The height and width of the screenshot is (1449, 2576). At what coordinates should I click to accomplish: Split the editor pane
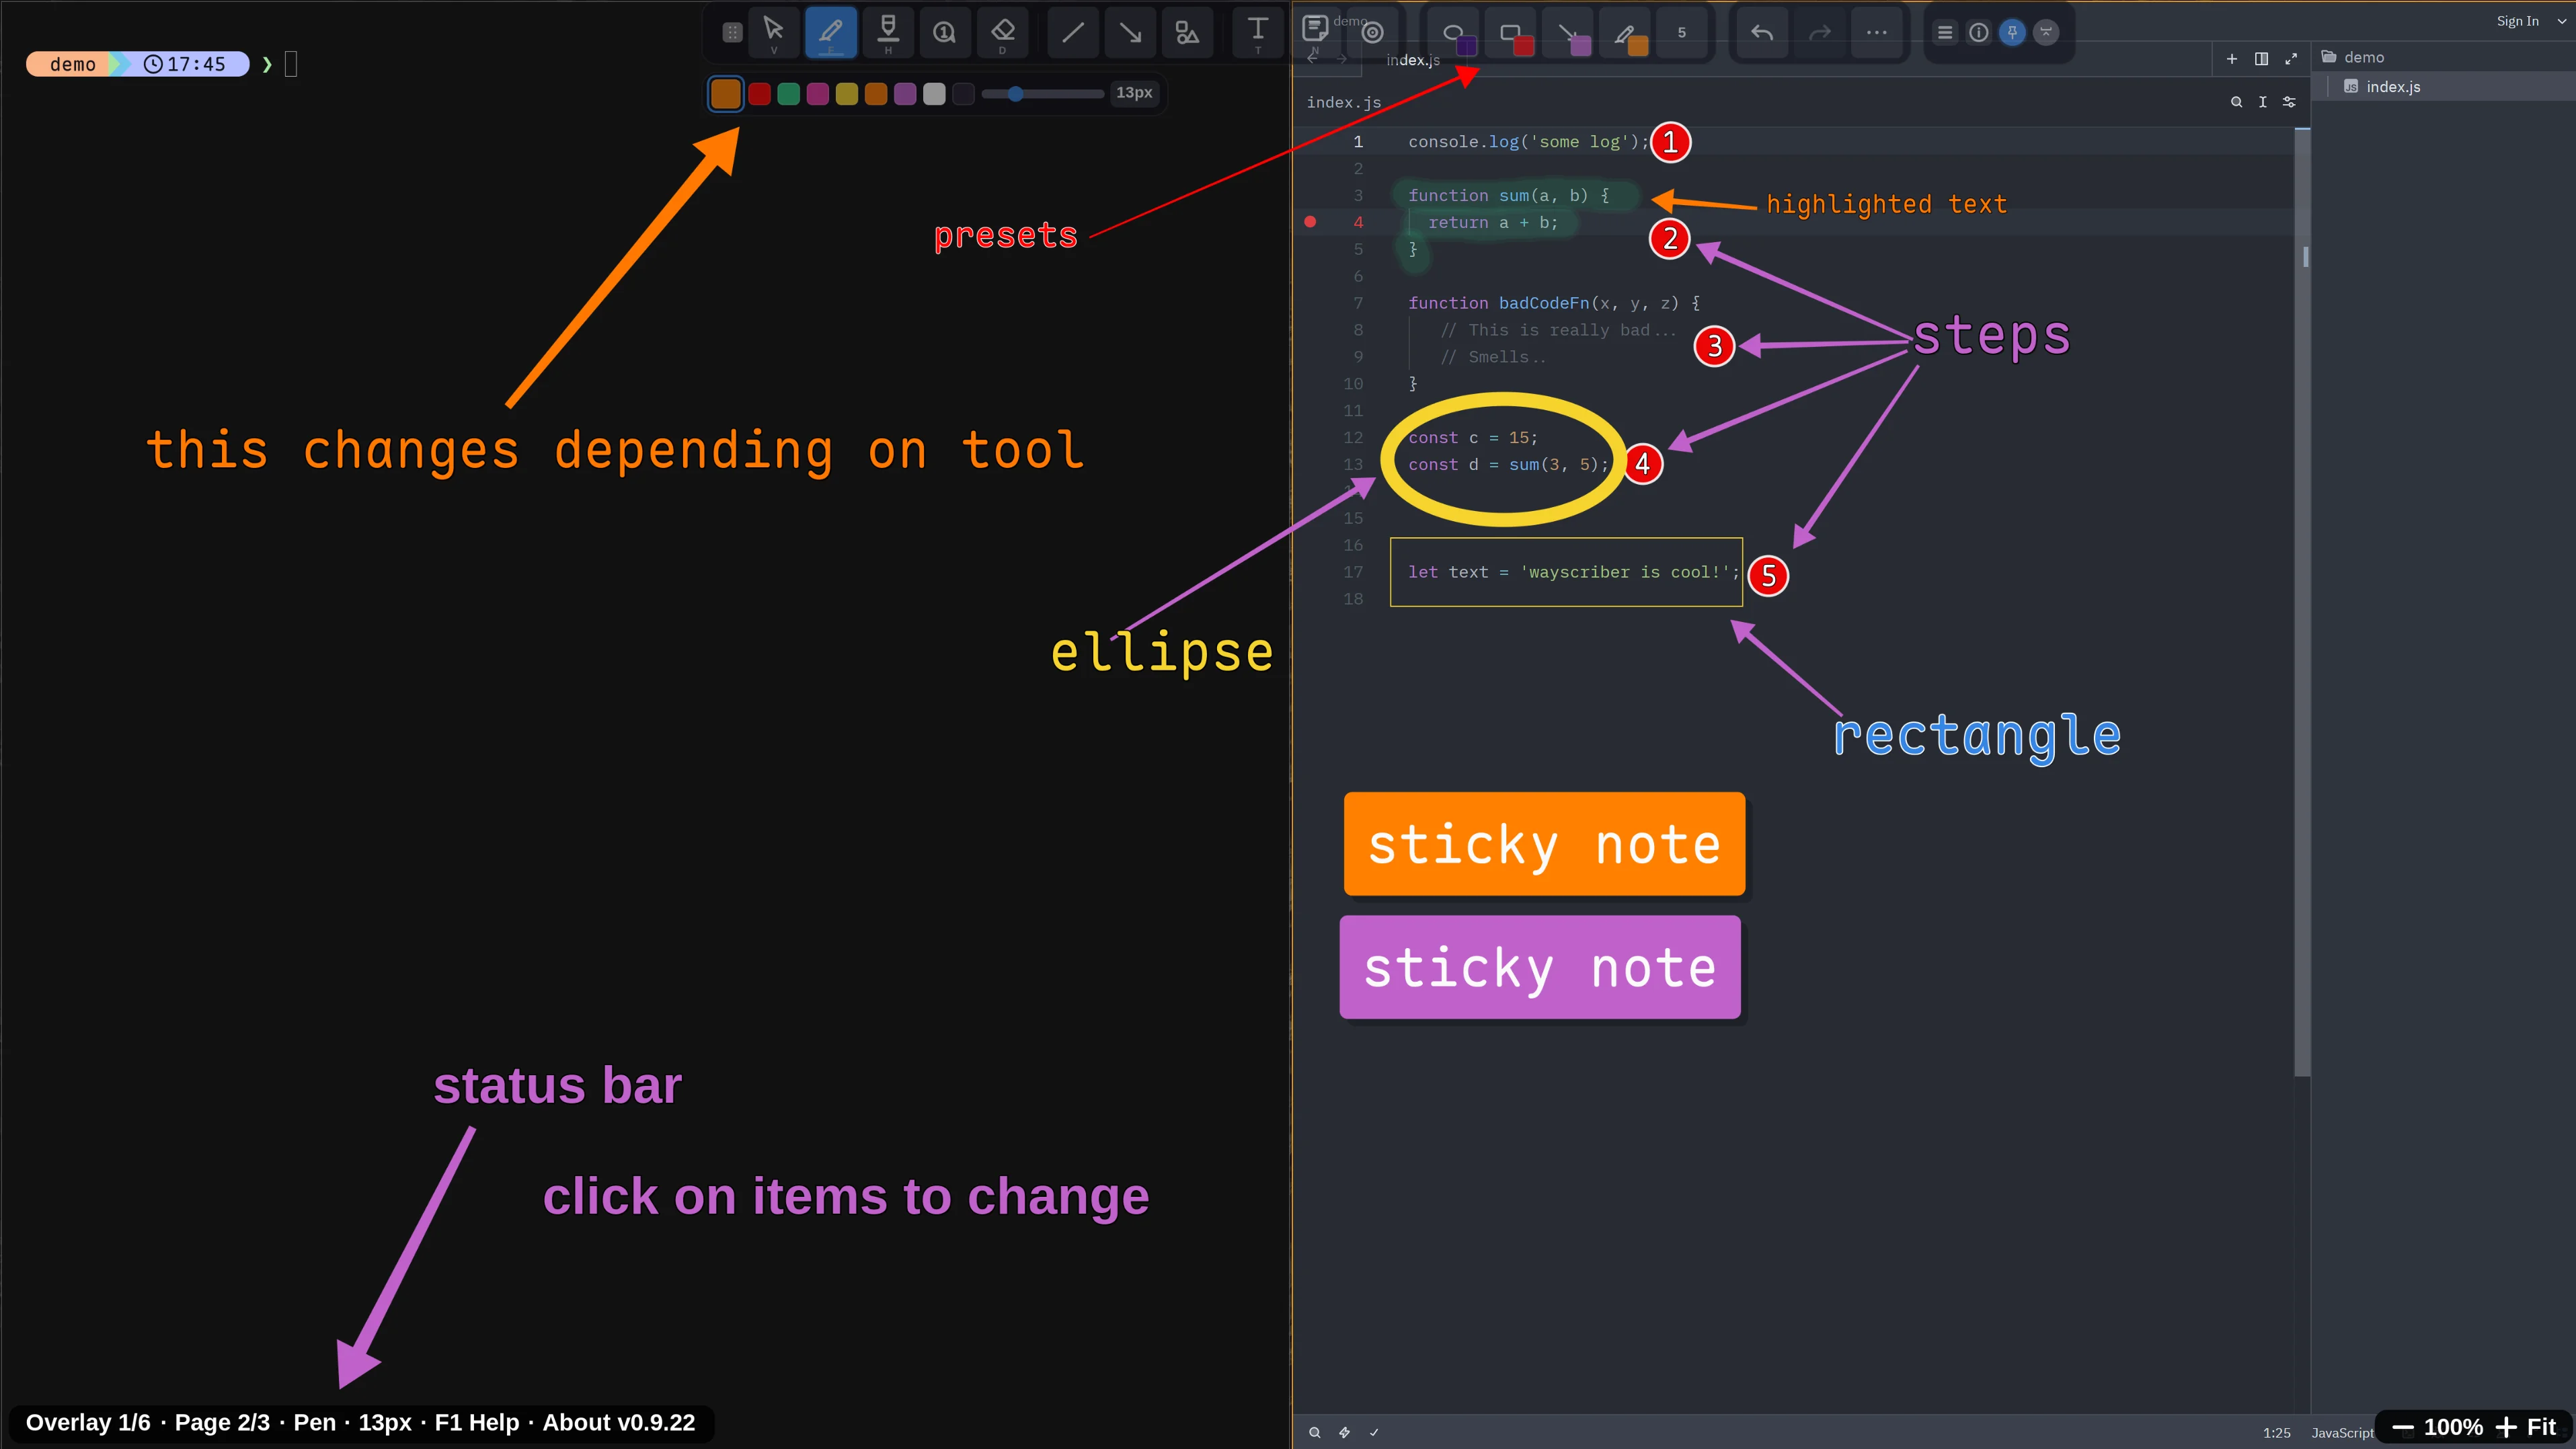coord(2261,59)
